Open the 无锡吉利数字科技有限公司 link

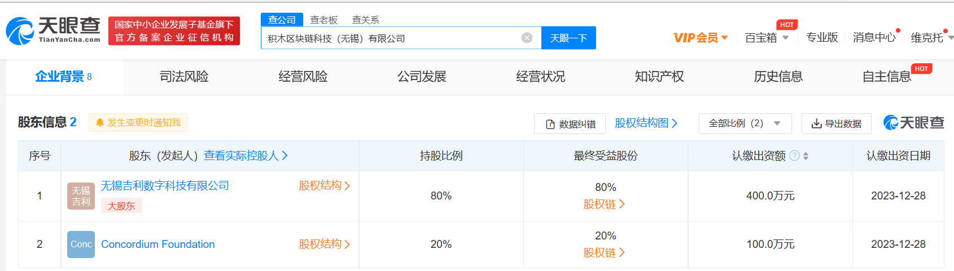click(165, 185)
